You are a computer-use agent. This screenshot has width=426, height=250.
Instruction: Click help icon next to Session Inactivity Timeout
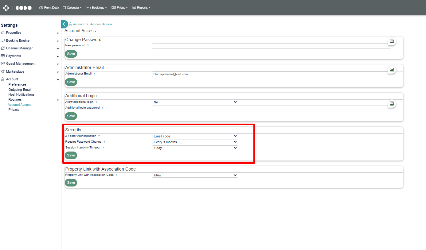tap(103, 148)
